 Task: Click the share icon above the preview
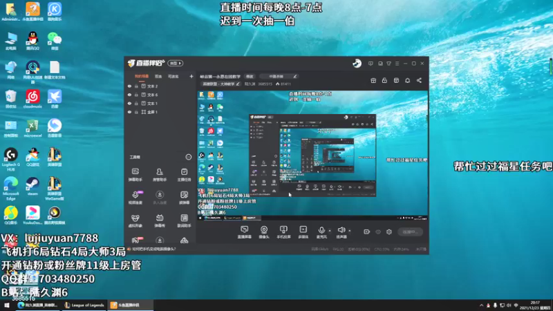pos(419,80)
